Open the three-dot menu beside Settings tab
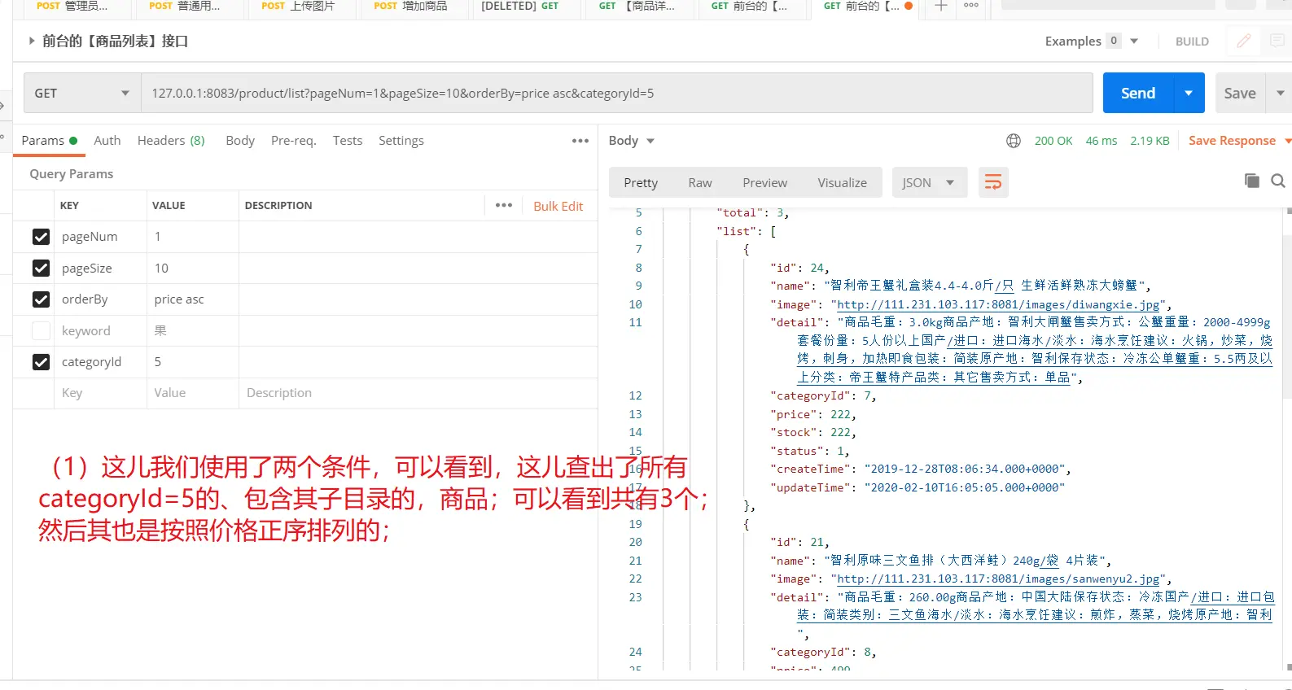This screenshot has width=1292, height=690. click(580, 141)
